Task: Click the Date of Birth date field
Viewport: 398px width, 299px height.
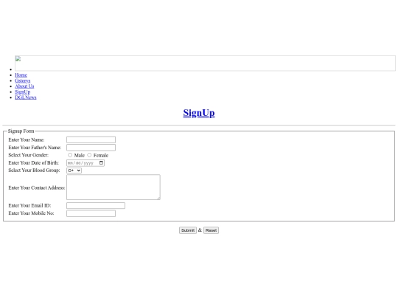Action: [85, 163]
